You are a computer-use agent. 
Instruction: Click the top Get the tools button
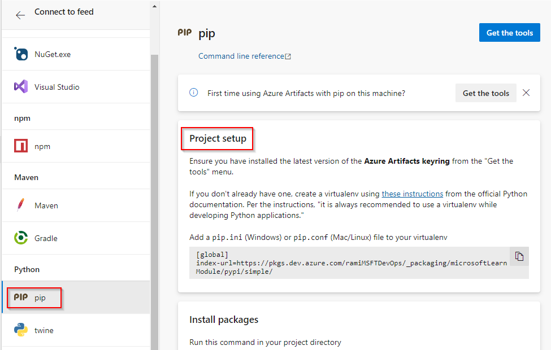point(509,32)
